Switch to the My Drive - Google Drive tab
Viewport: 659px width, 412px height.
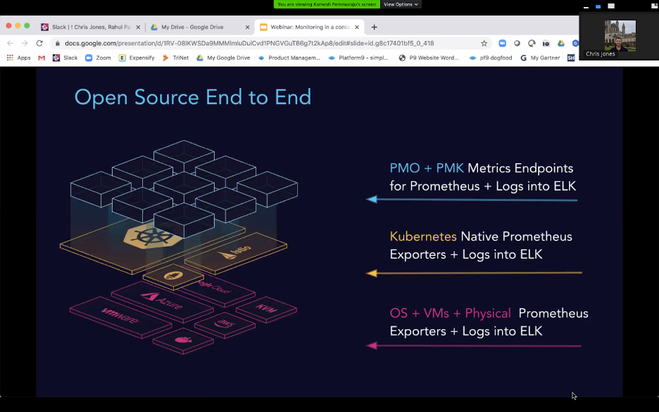200,27
